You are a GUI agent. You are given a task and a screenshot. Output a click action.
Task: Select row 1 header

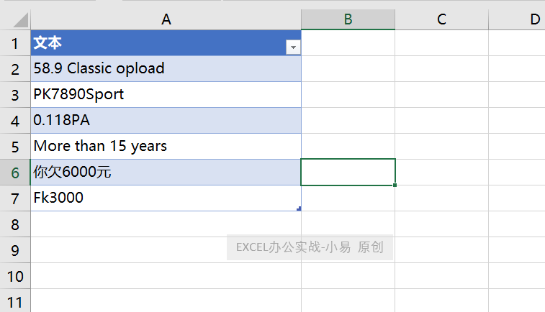[15, 43]
